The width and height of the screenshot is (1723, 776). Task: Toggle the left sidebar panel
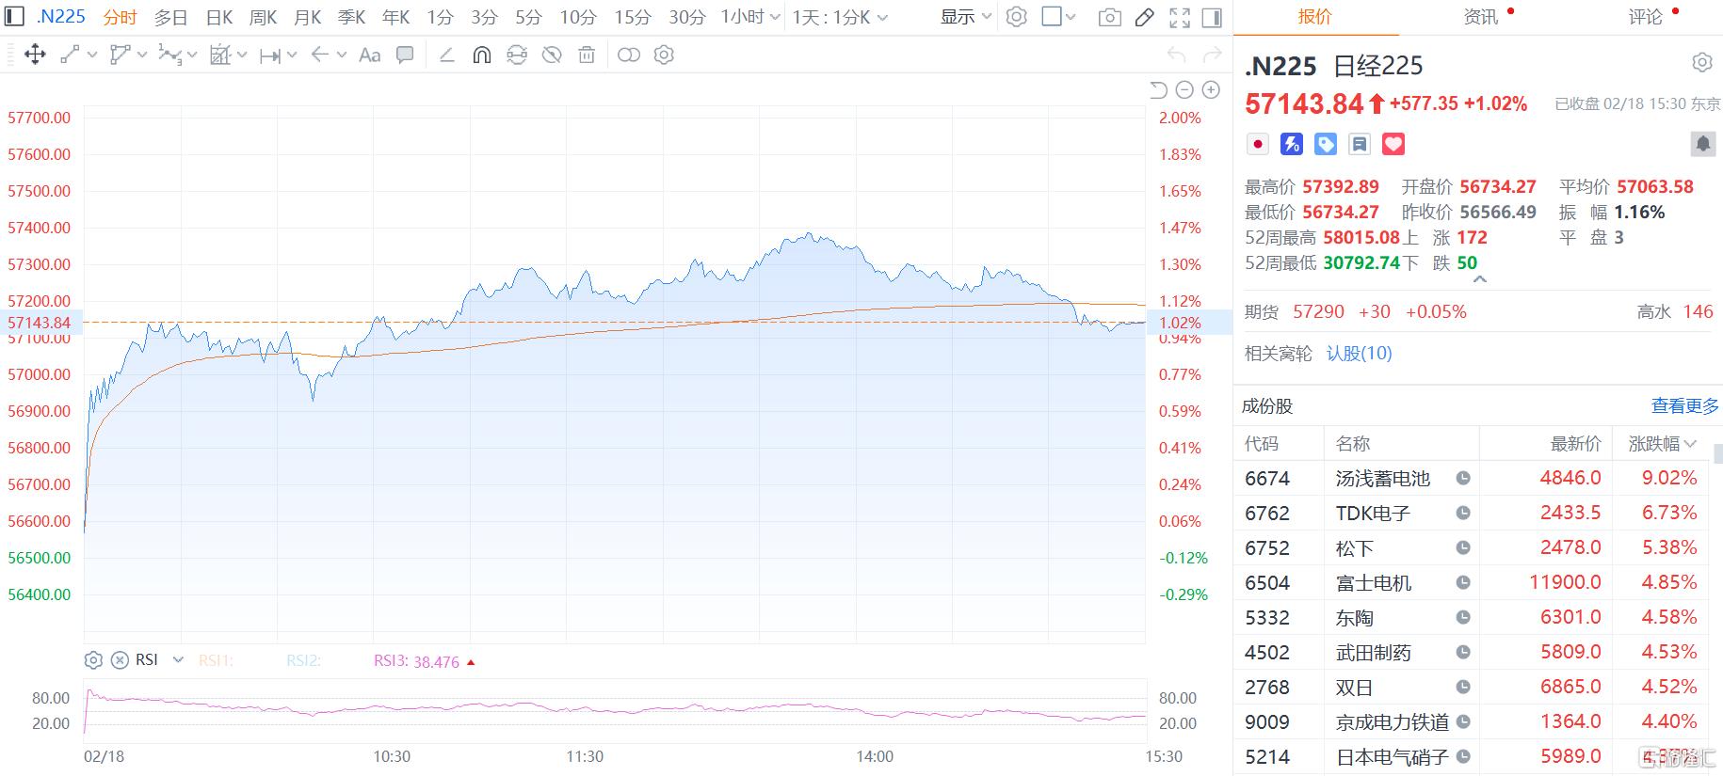coord(14,16)
